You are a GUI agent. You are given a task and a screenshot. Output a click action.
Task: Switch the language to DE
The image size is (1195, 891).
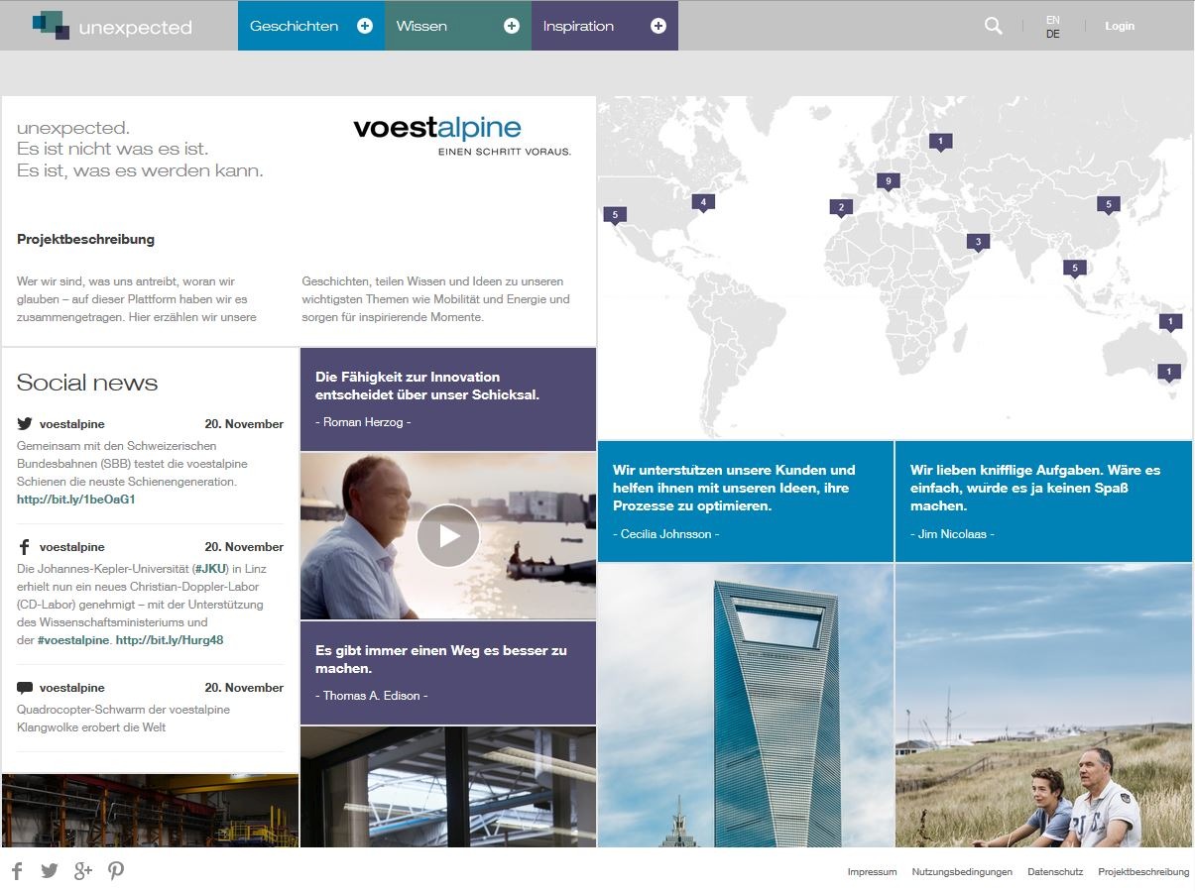click(1052, 33)
